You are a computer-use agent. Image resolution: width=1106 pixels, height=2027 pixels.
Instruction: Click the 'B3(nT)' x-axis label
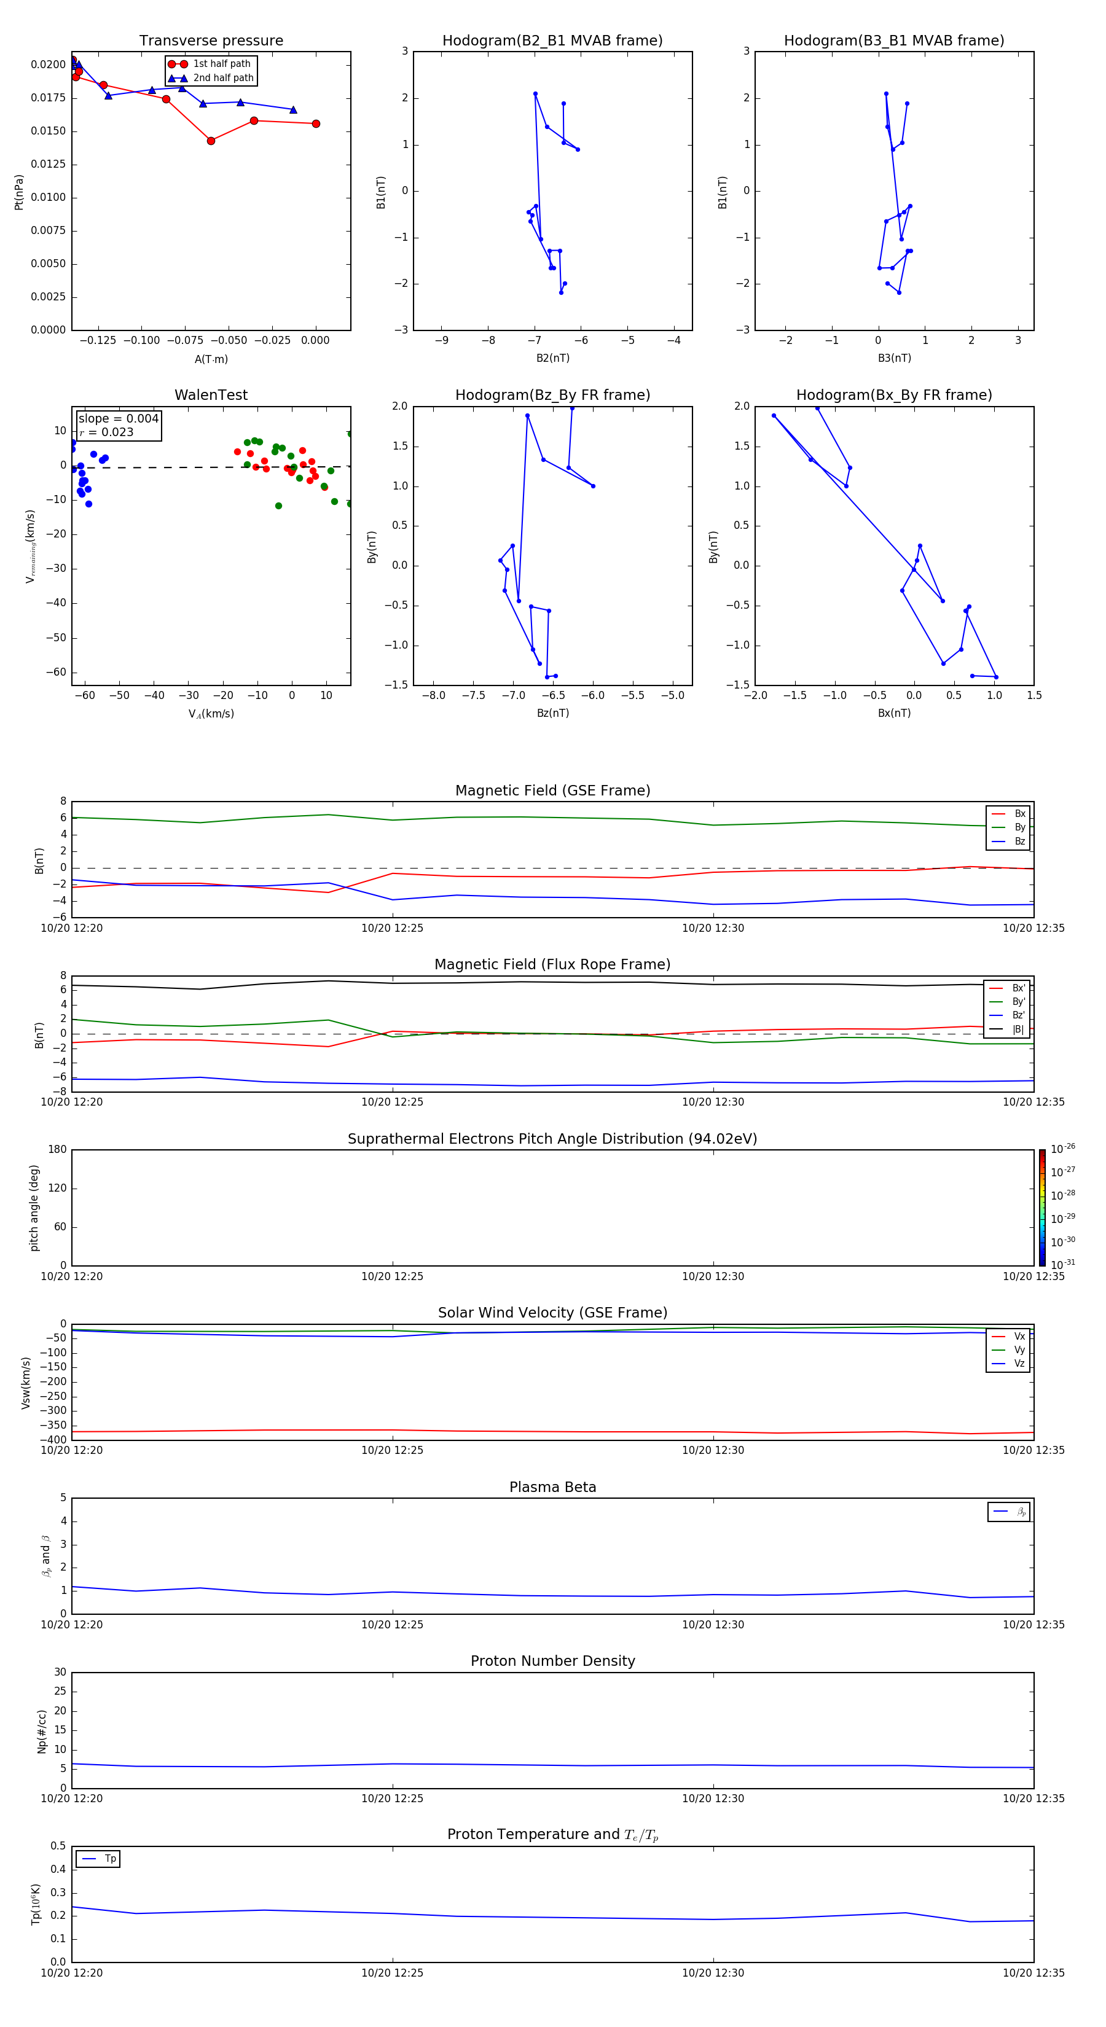click(x=894, y=358)
